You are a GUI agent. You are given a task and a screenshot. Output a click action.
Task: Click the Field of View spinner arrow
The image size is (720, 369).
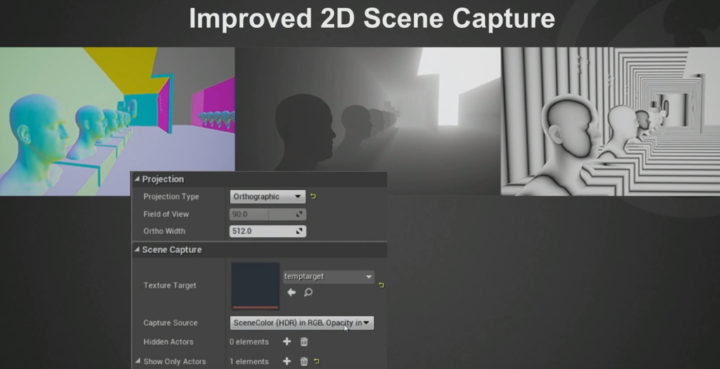coord(300,214)
